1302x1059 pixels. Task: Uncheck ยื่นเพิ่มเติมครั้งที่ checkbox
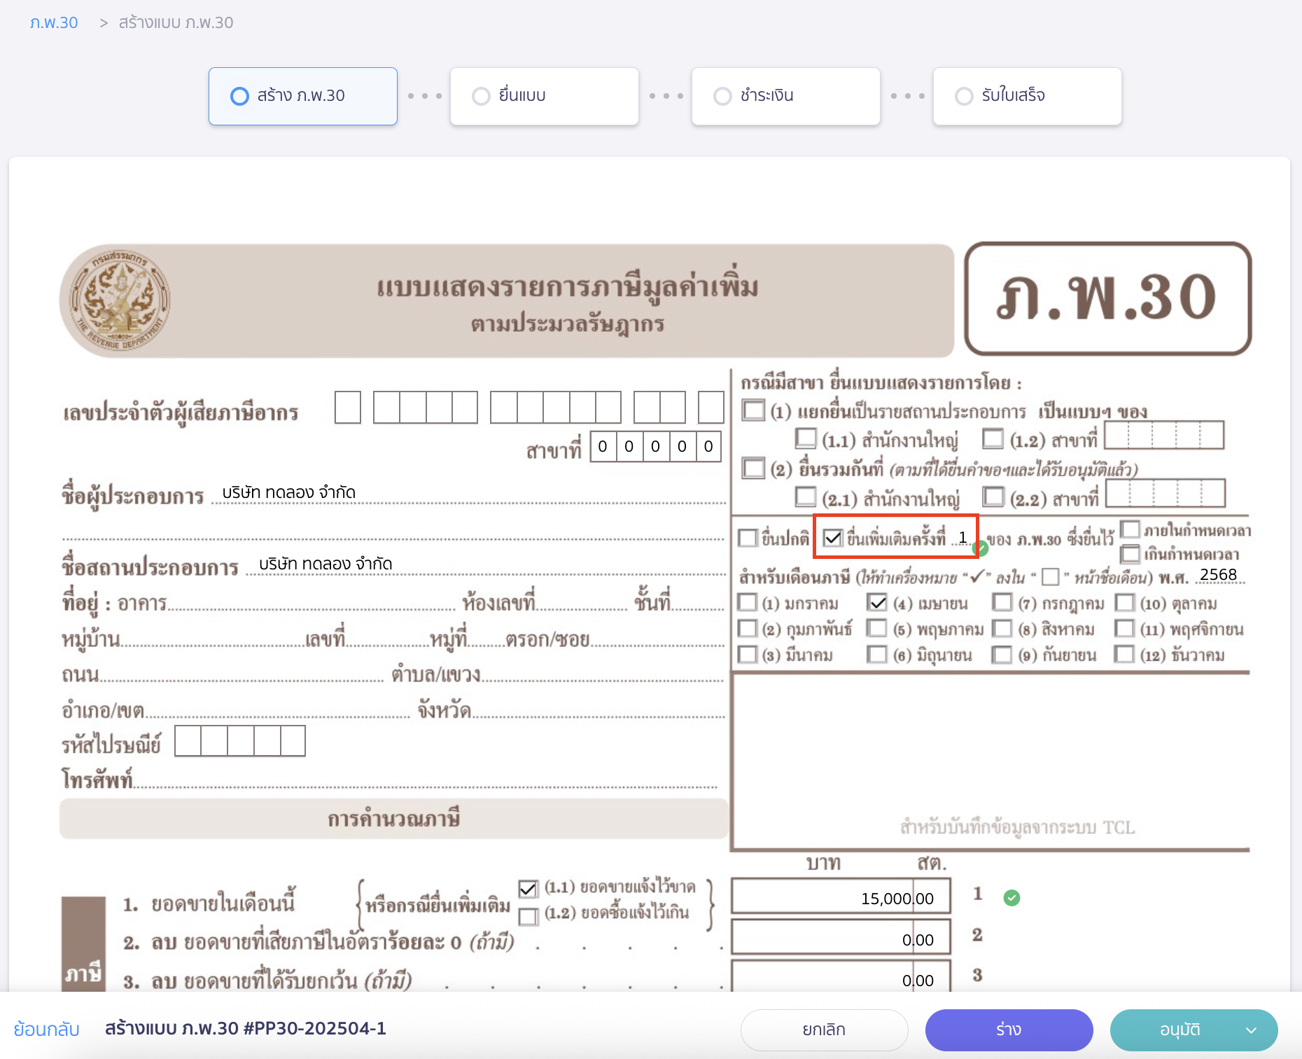tap(834, 538)
